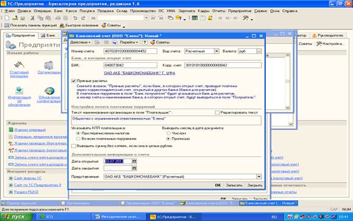Screen dimensions: 353x221
Task: Open the calculator icon in main toolbar
Action: [194, 18]
